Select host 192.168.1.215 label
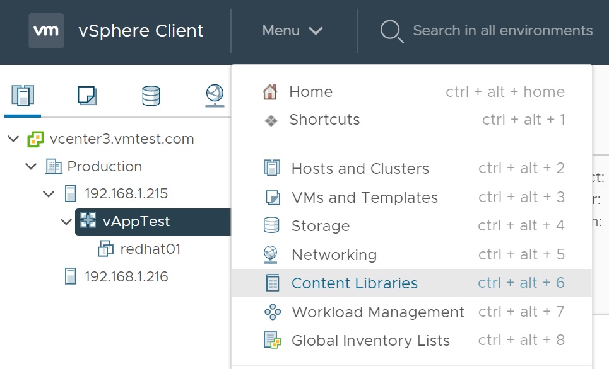Viewport: 609px width, 369px height. pyautogui.click(x=126, y=193)
